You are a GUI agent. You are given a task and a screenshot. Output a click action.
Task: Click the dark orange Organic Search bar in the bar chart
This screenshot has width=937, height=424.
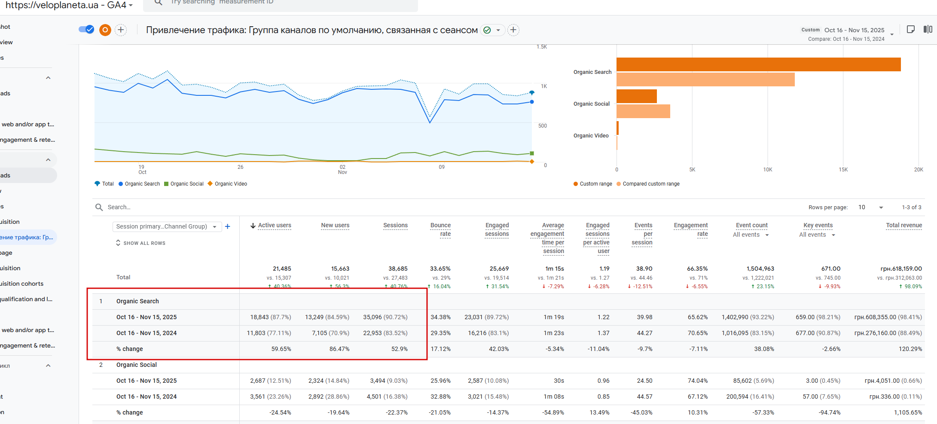click(x=759, y=64)
